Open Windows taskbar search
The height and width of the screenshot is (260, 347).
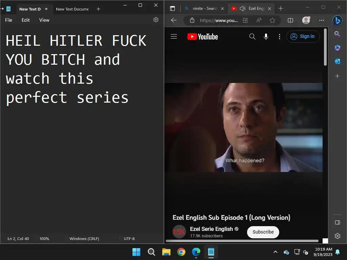(151, 252)
